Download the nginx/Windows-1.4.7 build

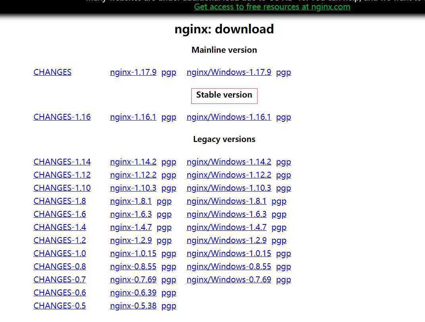(x=227, y=227)
